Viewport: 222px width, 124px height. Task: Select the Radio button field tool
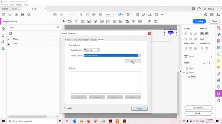pos(95,21)
